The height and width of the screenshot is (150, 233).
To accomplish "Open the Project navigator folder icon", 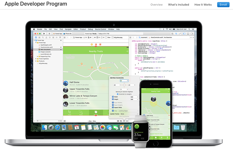I will click(36, 37).
